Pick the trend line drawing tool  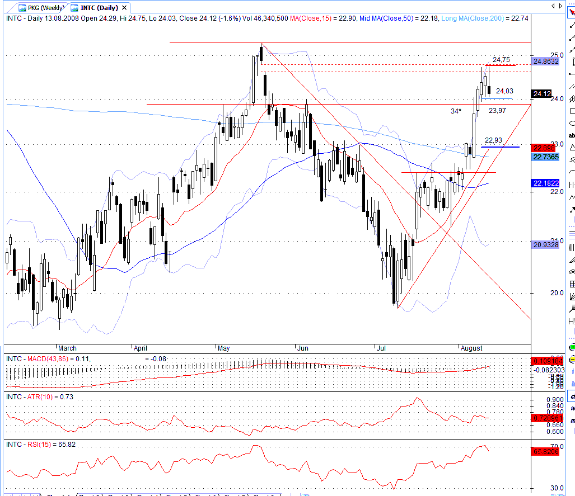tap(572, 25)
